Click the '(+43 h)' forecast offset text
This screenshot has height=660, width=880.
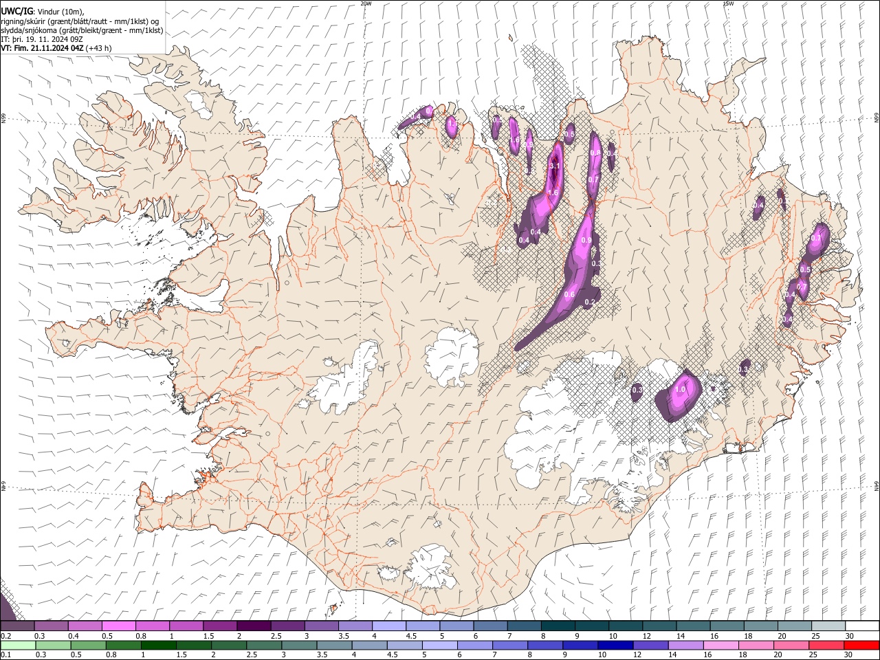[99, 48]
